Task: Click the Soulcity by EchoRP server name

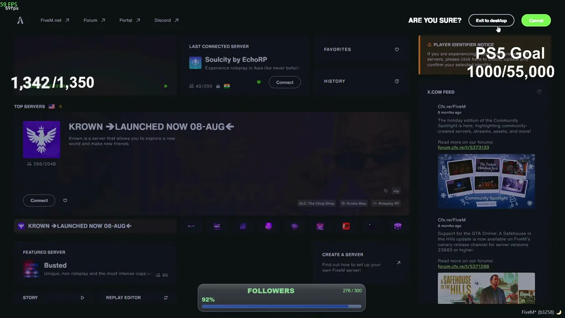Action: click(236, 60)
